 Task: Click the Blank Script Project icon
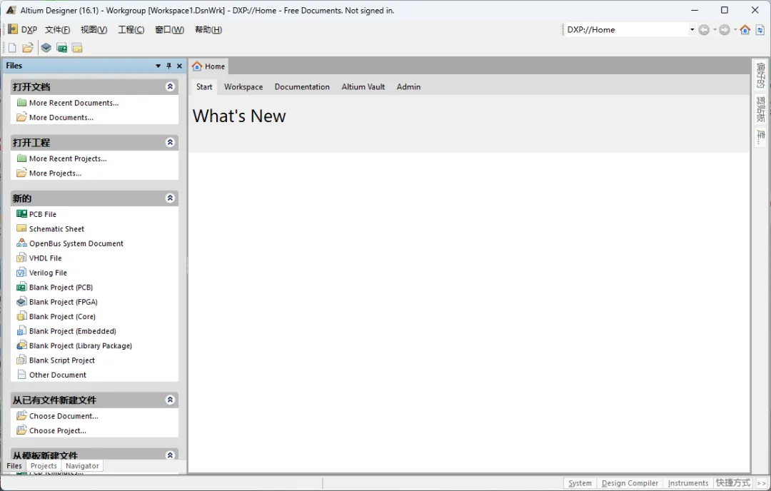[21, 360]
